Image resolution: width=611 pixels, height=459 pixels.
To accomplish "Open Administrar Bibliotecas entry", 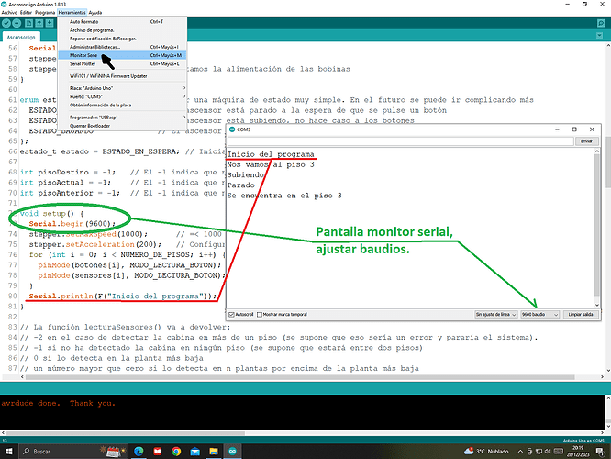I will tap(122, 47).
